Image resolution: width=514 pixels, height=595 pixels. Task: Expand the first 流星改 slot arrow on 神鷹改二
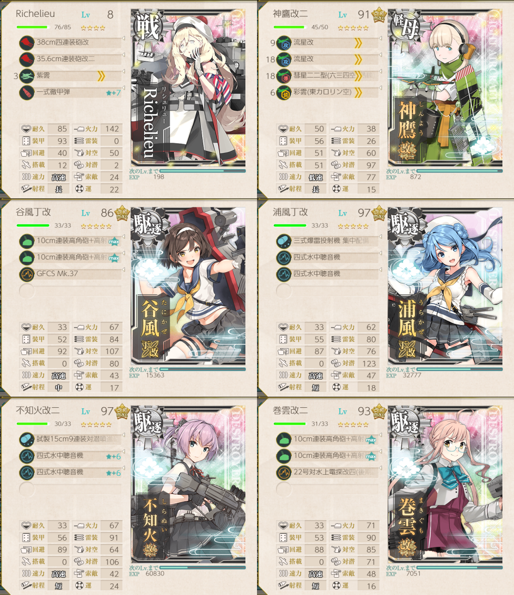pyautogui.click(x=380, y=39)
